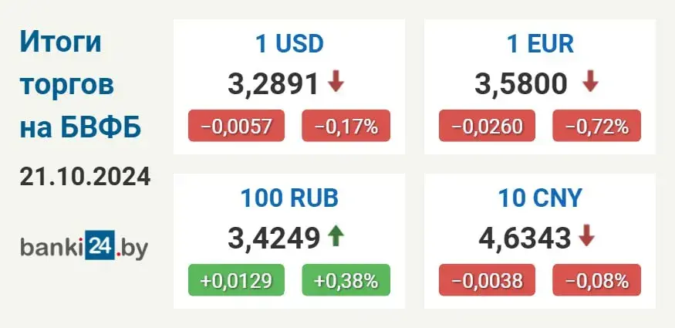Select the −0,0057 USD change badge
The width and height of the screenshot is (675, 328).
(236, 126)
